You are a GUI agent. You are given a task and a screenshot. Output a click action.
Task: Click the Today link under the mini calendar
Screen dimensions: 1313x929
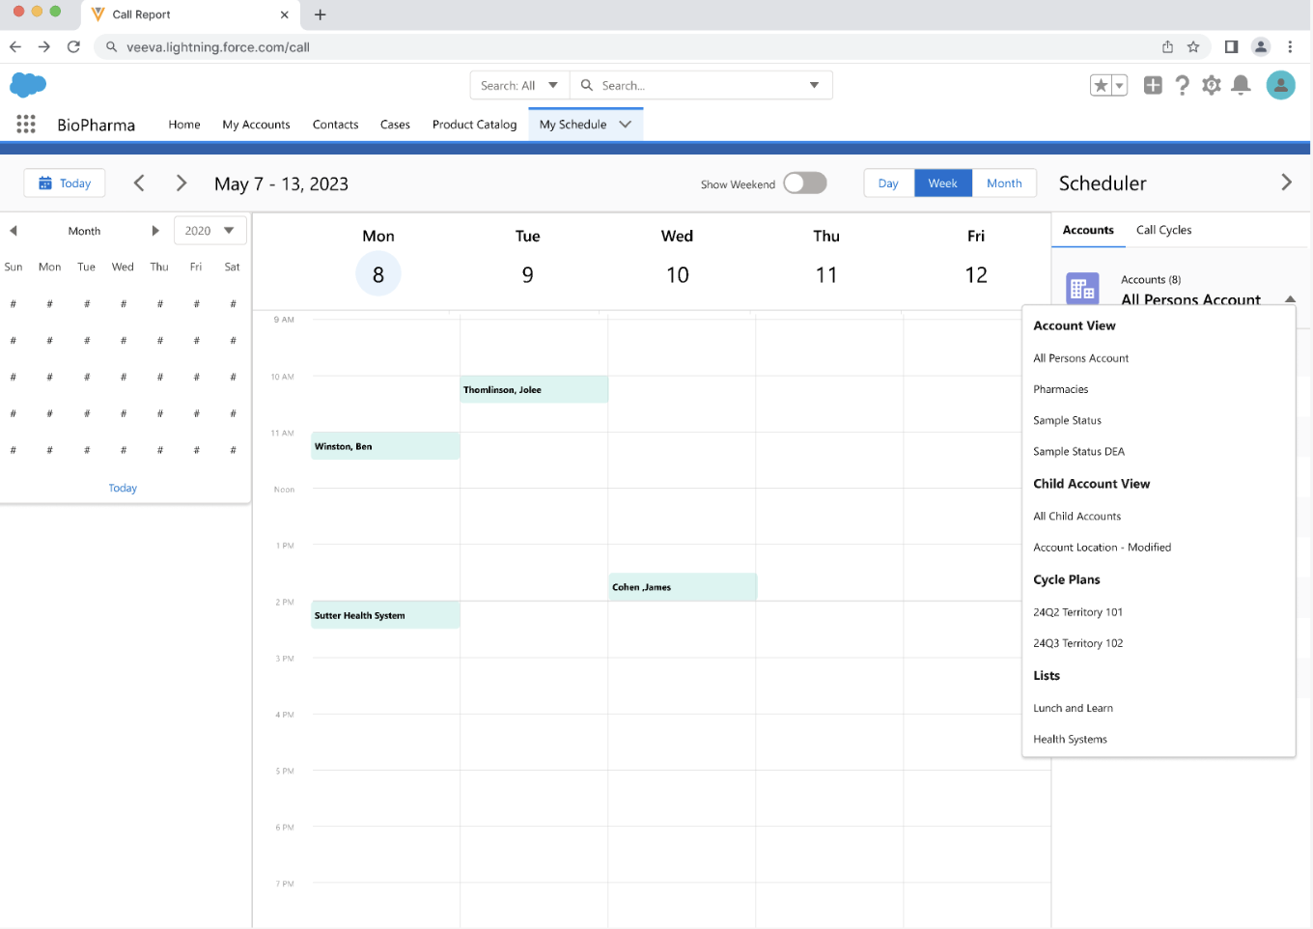[x=123, y=488]
